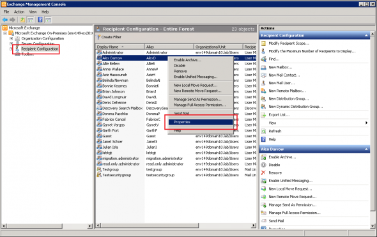The width and height of the screenshot is (377, 237).
Task: Click New Mailbox icon in Actions
Action: click(263, 67)
